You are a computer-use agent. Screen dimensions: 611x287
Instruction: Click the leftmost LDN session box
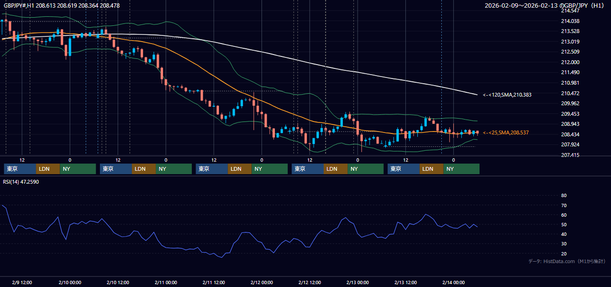48,169
